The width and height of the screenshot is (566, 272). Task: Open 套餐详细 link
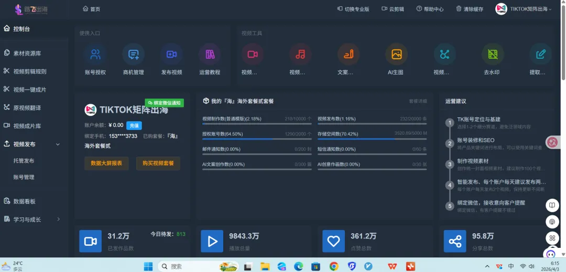click(418, 101)
